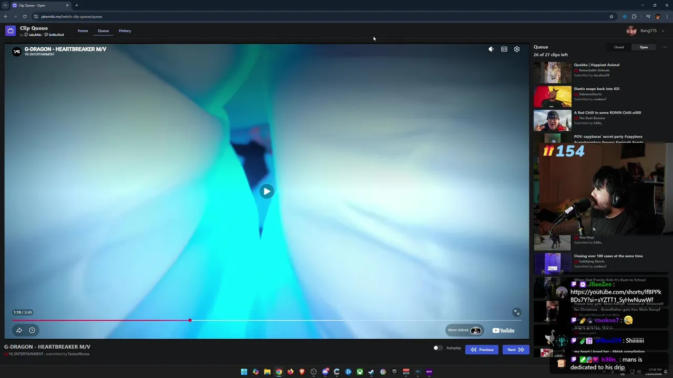Set queue to Closed

point(619,47)
